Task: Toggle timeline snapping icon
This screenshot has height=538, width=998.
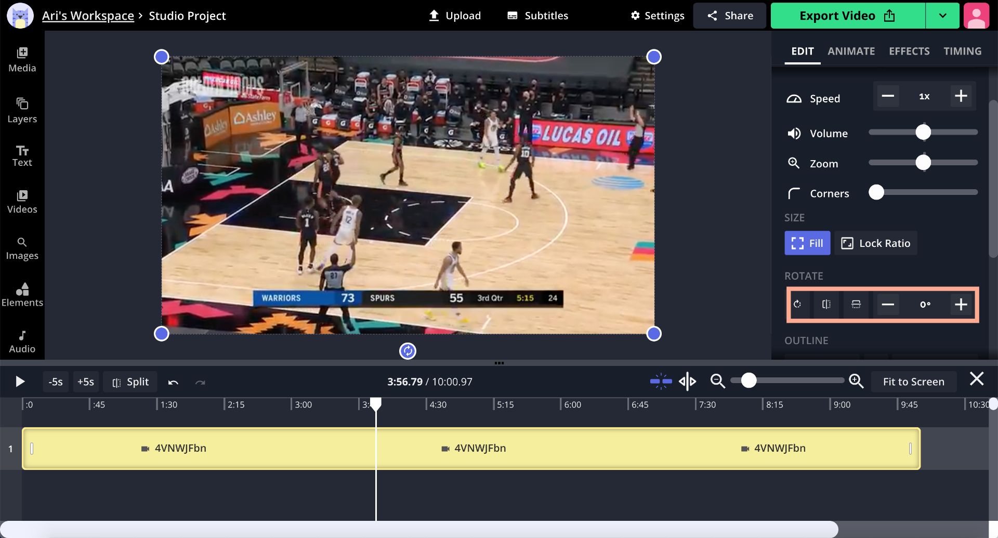Action: (x=661, y=382)
